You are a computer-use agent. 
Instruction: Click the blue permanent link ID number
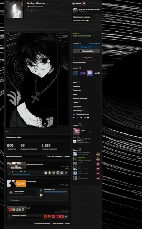[x=94, y=44]
